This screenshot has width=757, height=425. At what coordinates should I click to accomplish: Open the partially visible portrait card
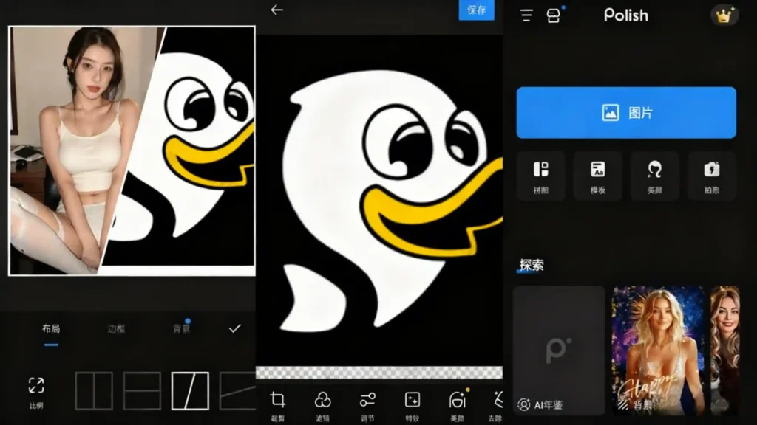tap(724, 350)
